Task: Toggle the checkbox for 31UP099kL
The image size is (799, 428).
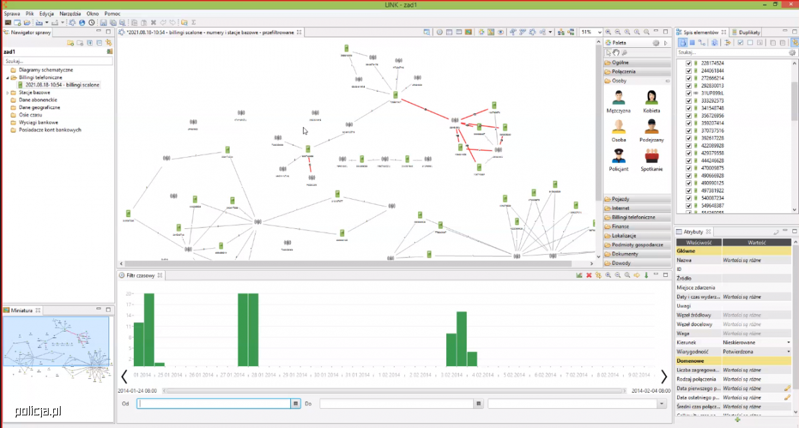Action: point(689,93)
